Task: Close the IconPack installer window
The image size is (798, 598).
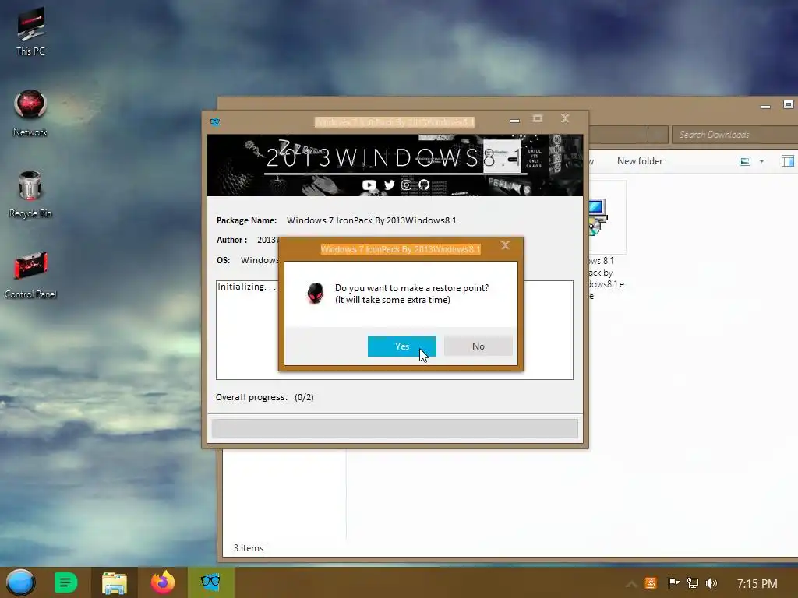Action: pos(565,118)
